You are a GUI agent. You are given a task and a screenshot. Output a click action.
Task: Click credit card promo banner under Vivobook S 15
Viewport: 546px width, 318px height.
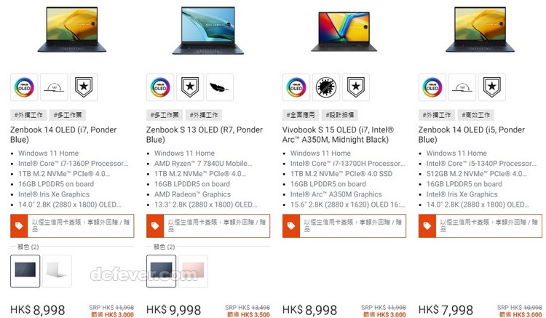click(344, 226)
